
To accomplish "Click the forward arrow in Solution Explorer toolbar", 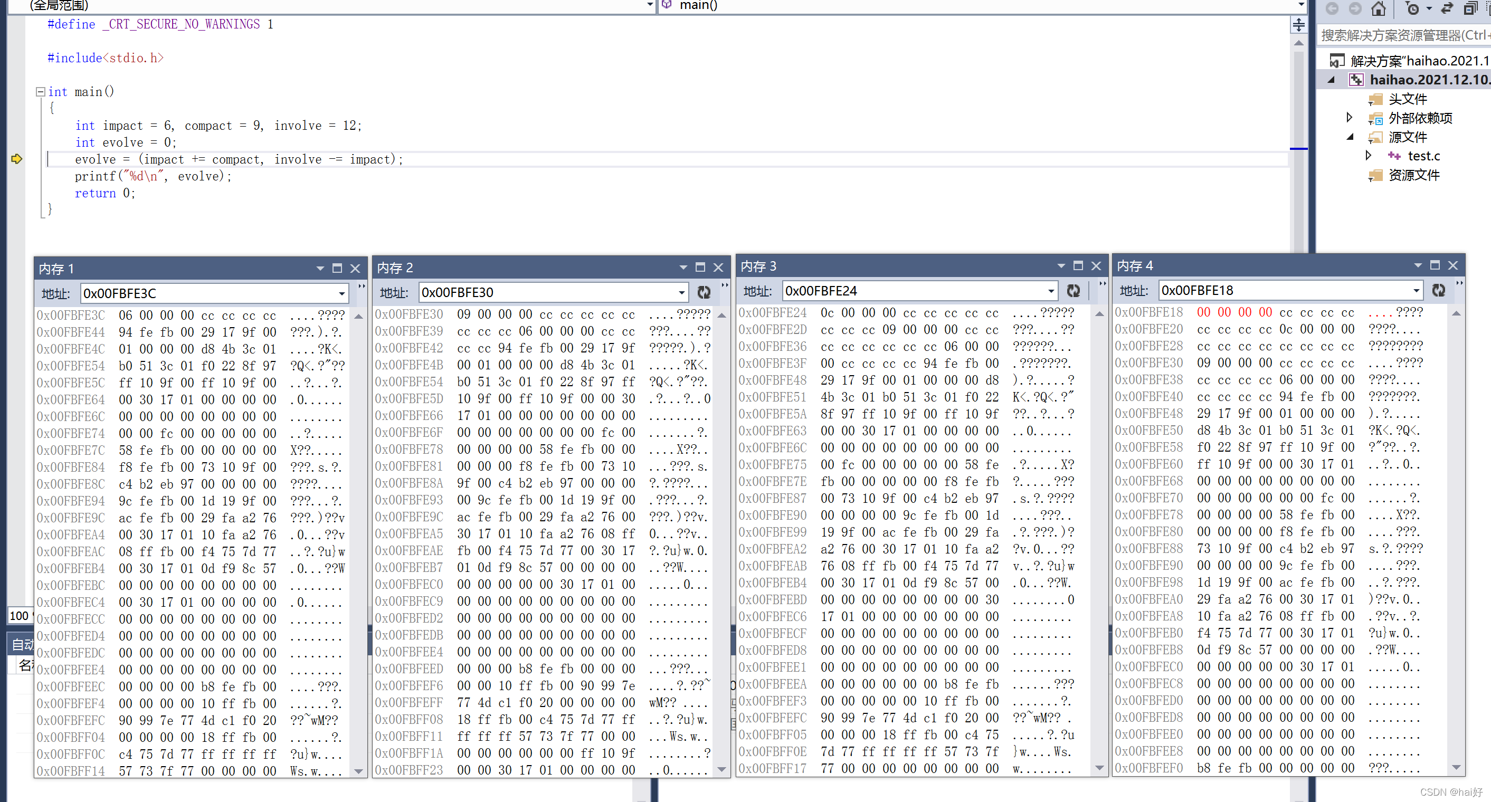I will point(1355,8).
